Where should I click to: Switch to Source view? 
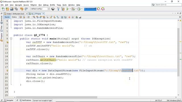7,17
